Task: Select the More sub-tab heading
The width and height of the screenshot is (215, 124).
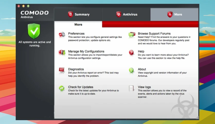Action: pyautogui.click(x=78, y=25)
